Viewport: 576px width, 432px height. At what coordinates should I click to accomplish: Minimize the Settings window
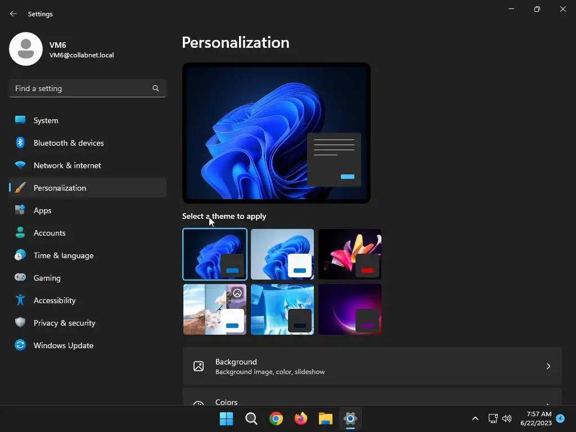tap(511, 9)
